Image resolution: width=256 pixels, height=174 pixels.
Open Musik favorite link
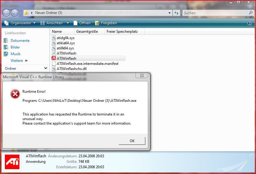click(x=15, y=54)
